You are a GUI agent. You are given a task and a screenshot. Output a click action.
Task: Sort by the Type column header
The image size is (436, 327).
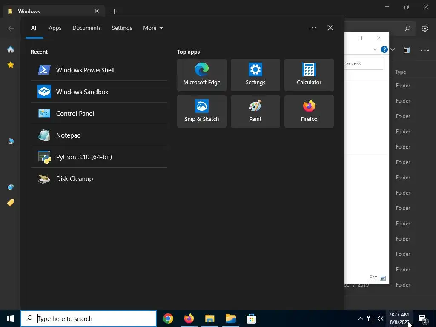point(400,72)
